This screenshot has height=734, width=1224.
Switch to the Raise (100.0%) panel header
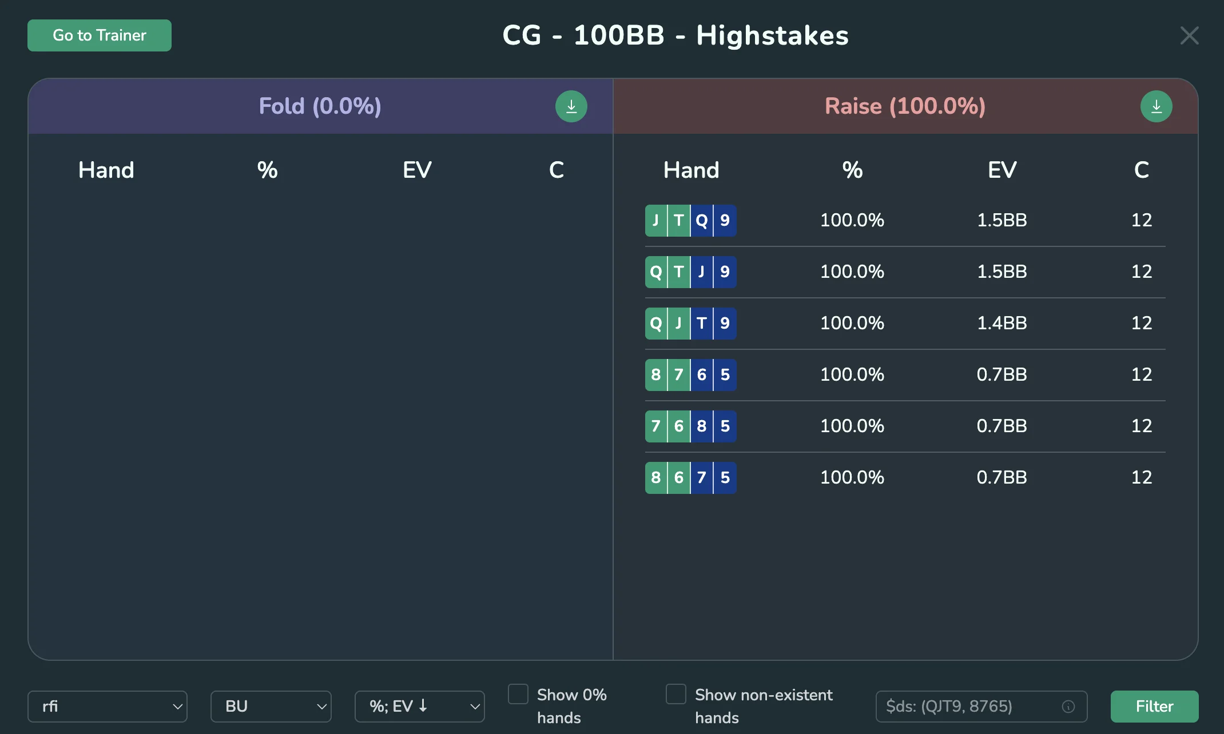(x=905, y=106)
